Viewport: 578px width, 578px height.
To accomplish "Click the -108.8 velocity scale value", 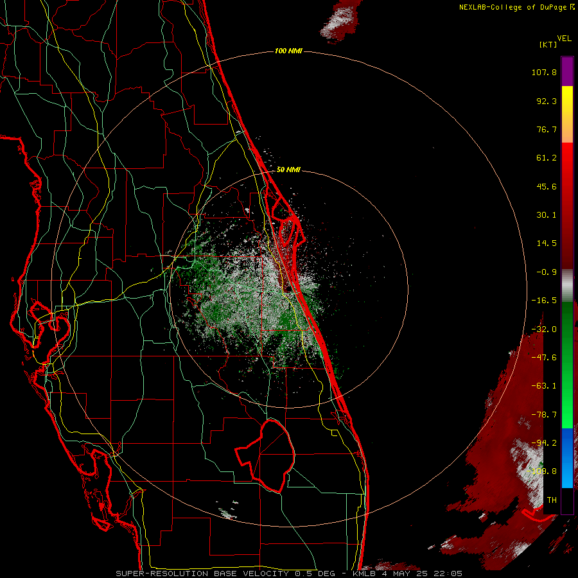I will [x=542, y=471].
